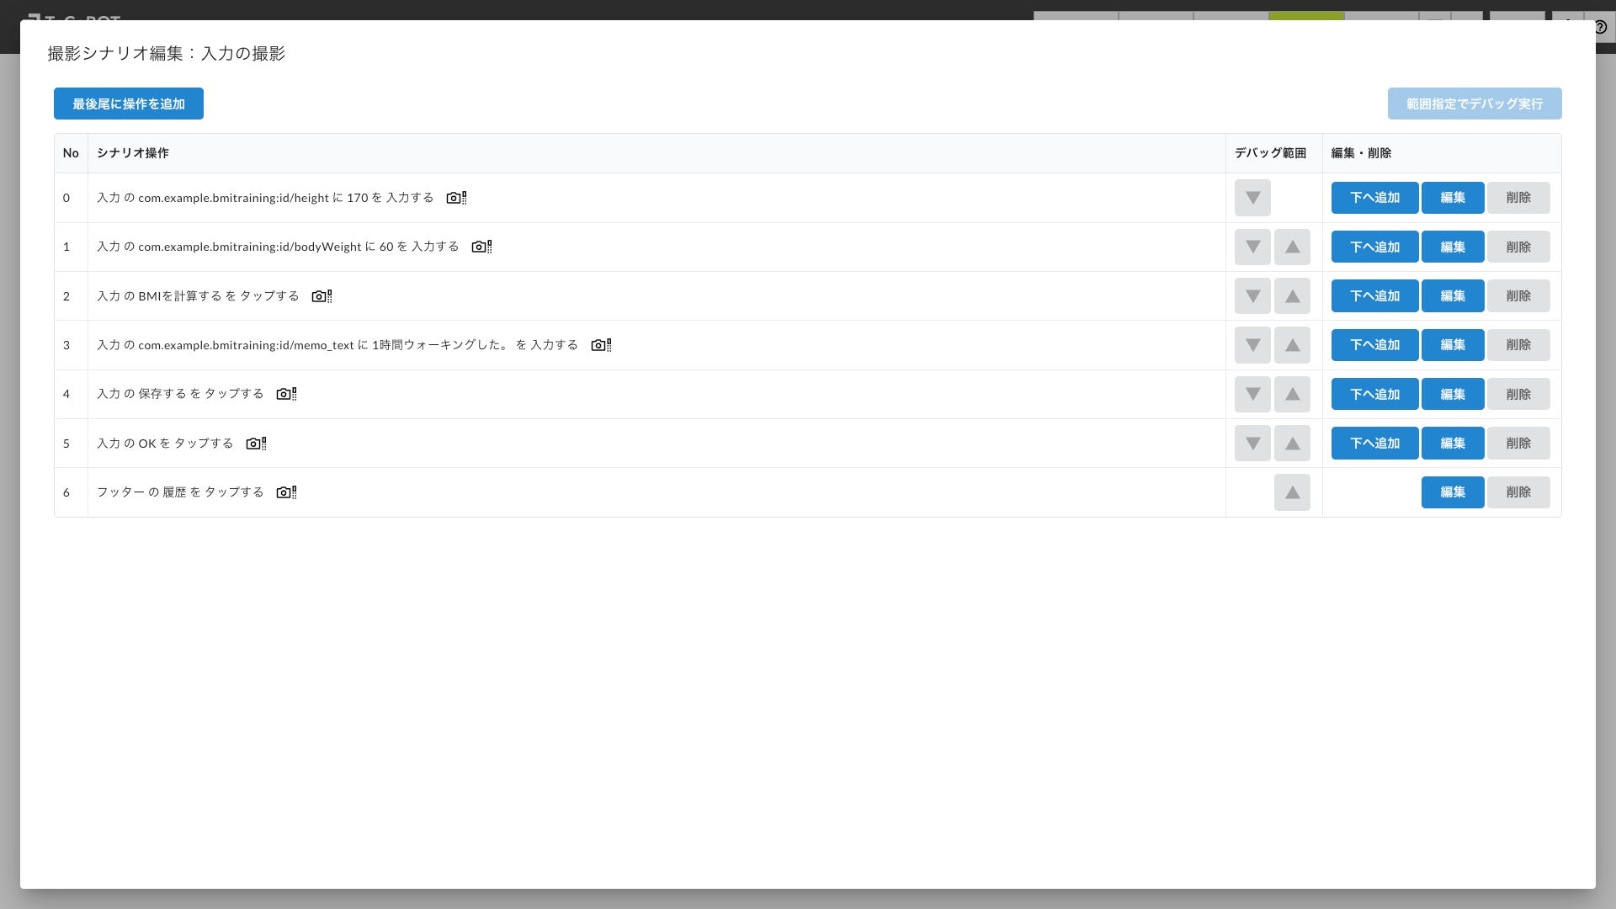
Task: Click camera icon on 保存する tap step
Action: (x=285, y=394)
